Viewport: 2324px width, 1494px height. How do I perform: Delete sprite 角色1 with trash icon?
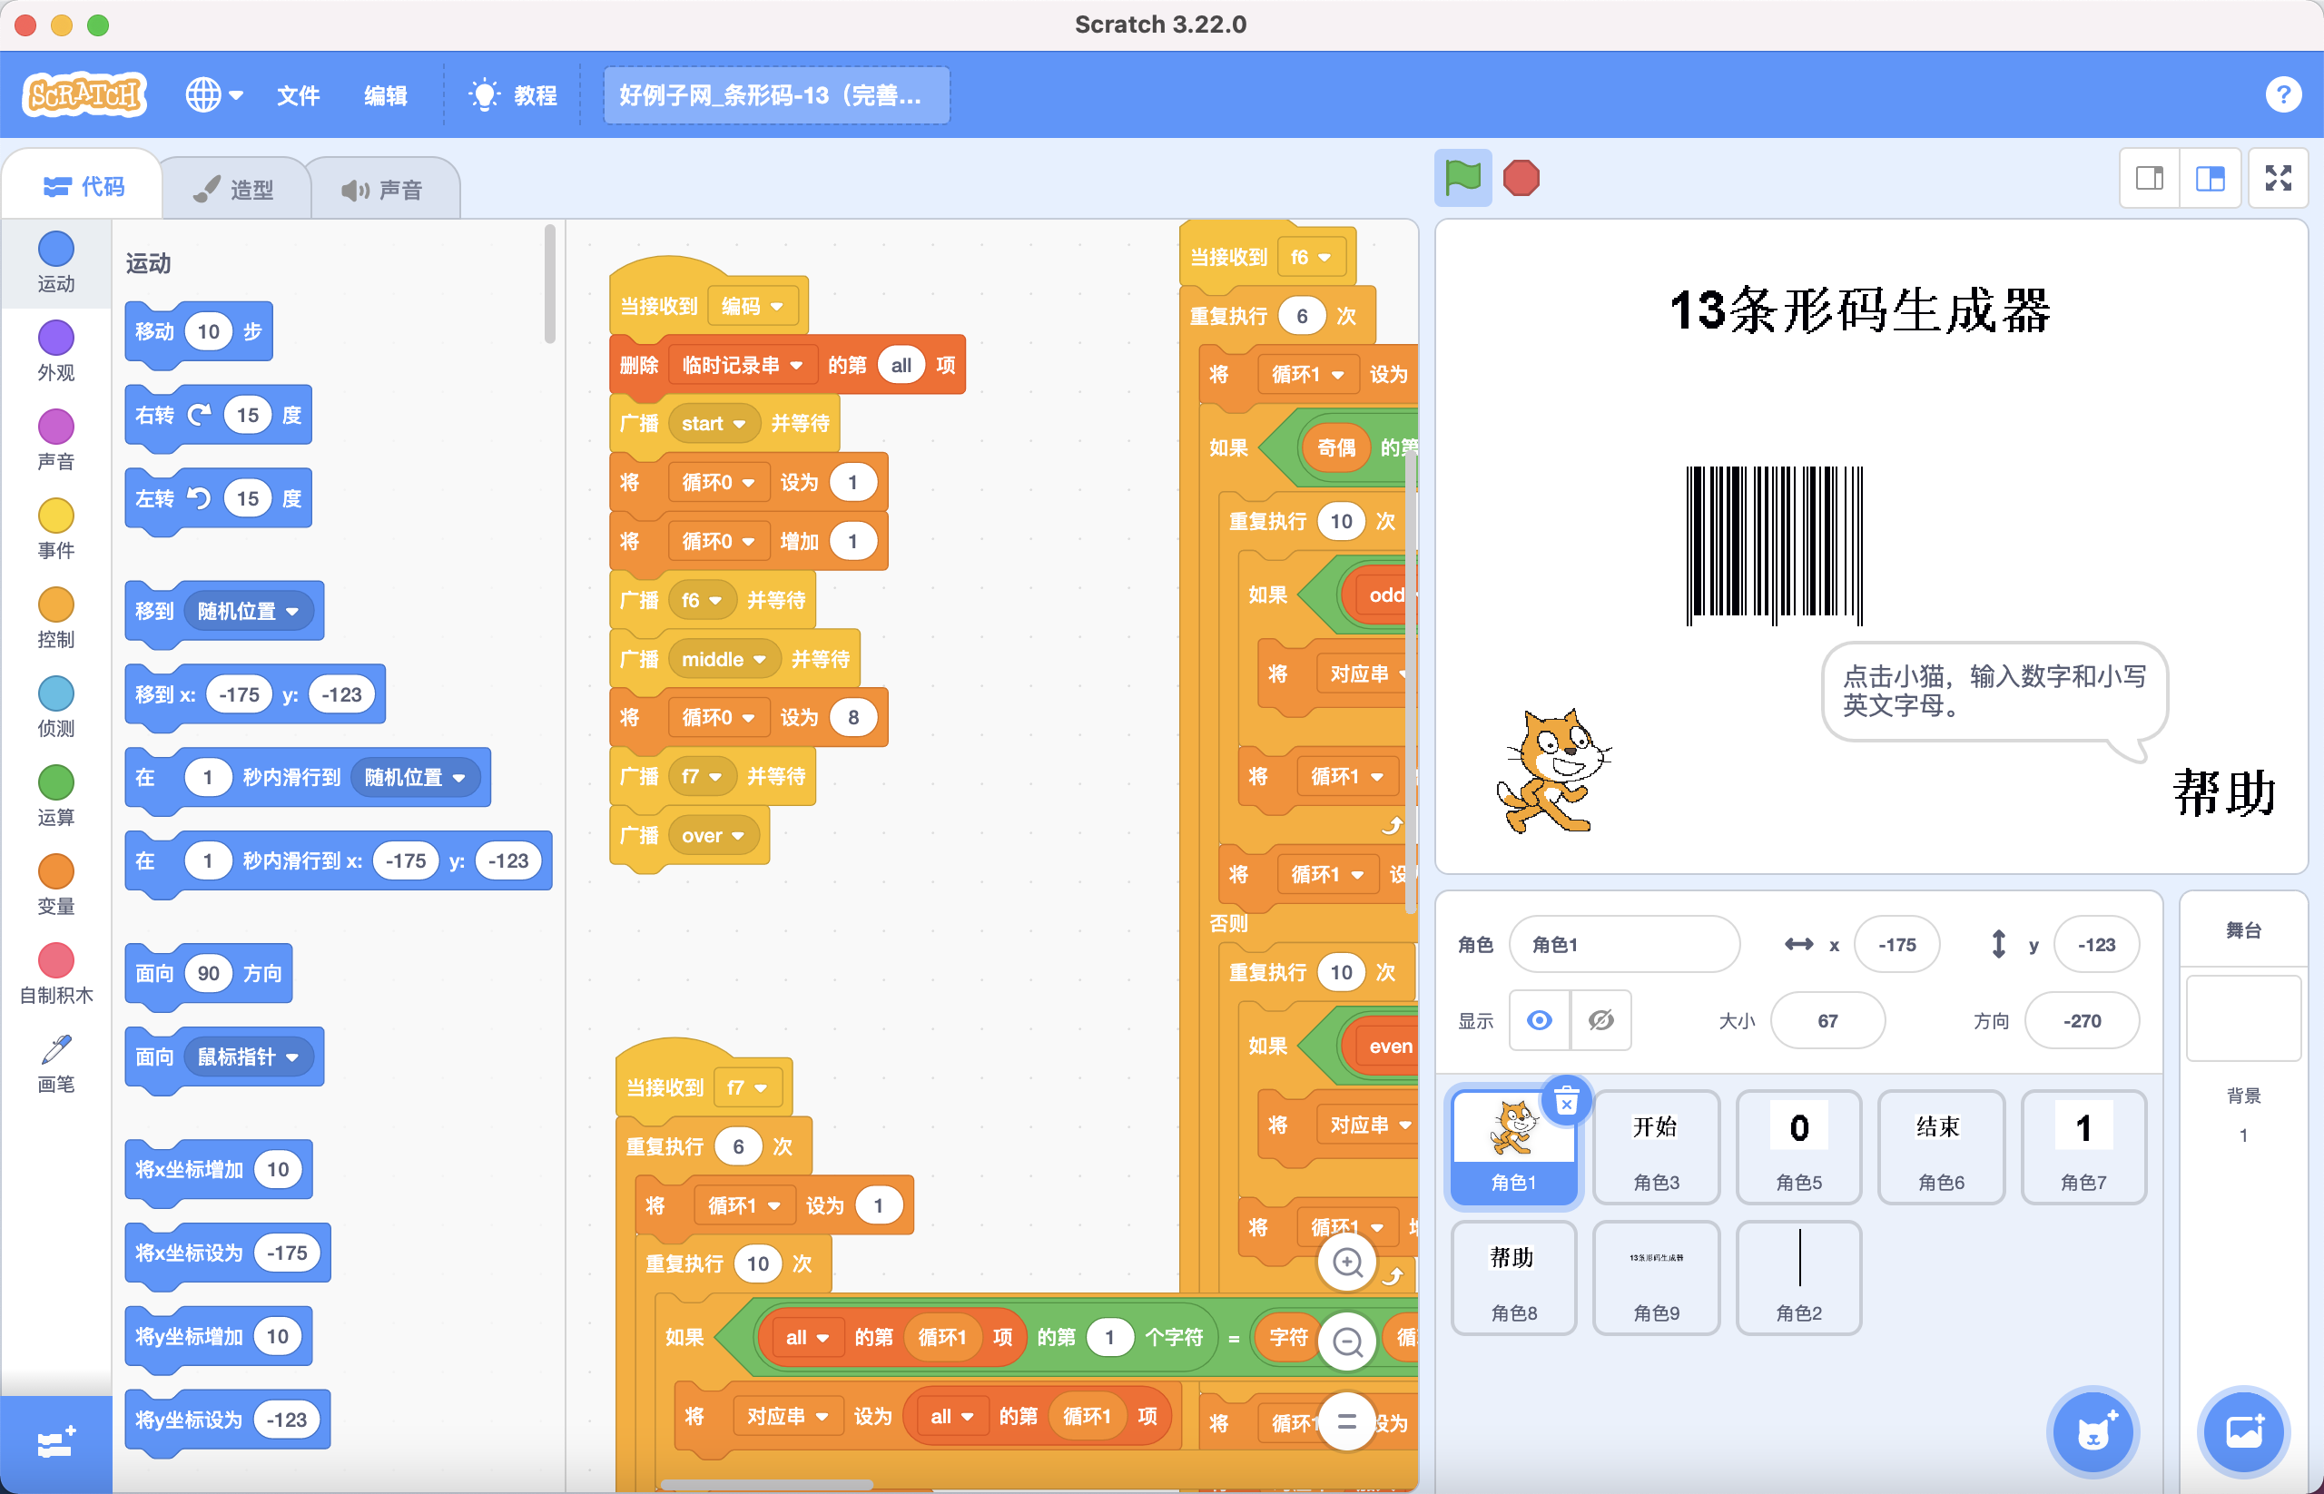[x=1566, y=1101]
